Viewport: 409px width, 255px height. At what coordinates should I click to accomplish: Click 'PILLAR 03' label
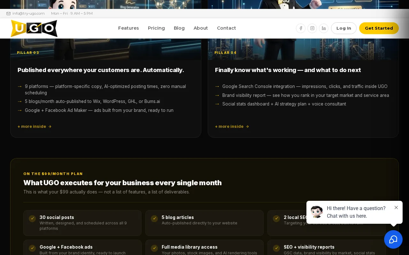[x=28, y=53]
